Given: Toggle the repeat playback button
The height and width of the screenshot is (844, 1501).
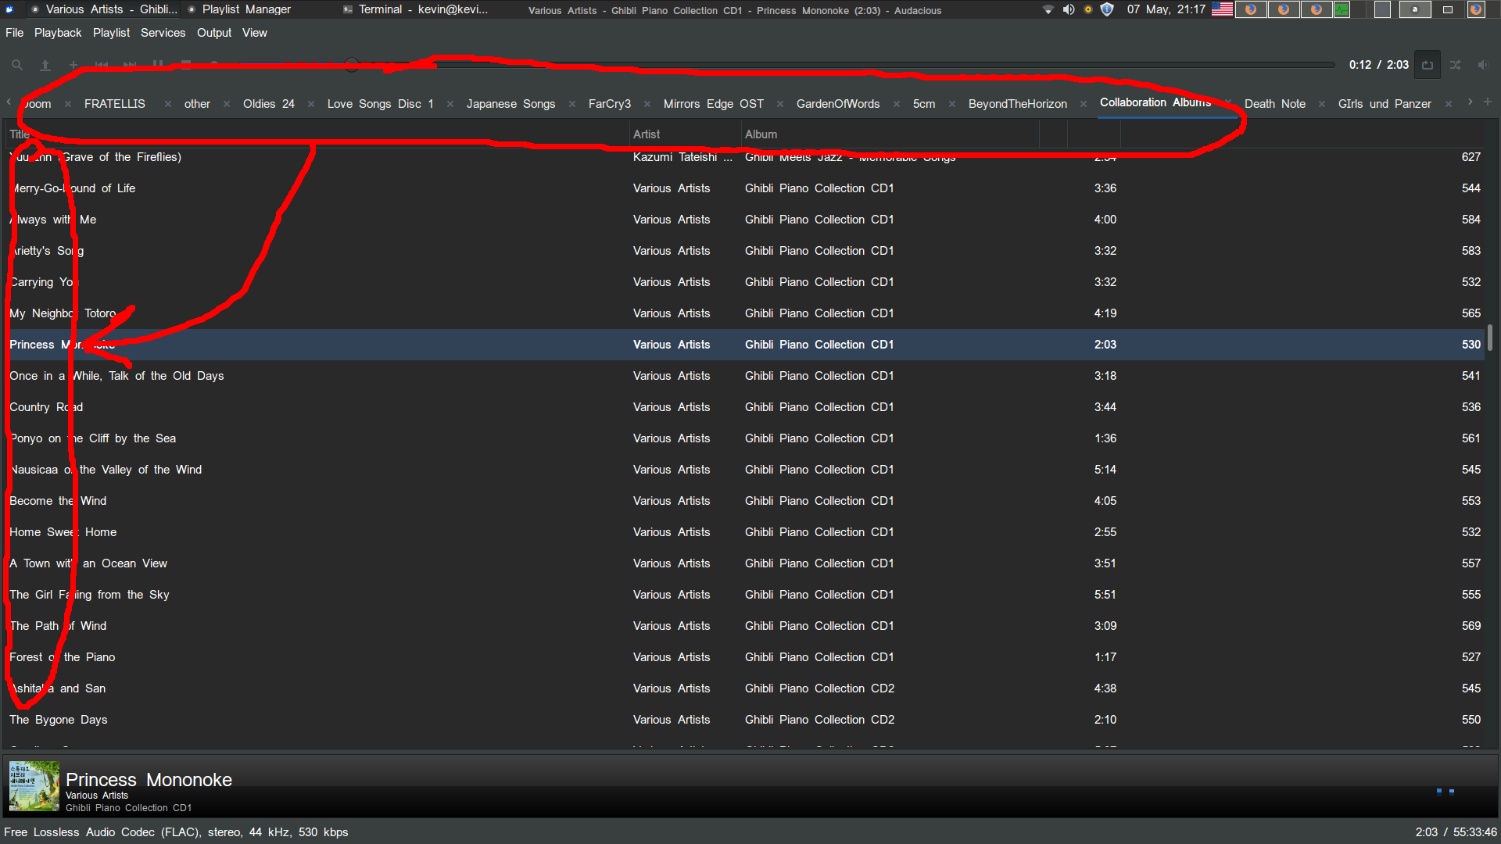Looking at the screenshot, I should click(x=1428, y=65).
